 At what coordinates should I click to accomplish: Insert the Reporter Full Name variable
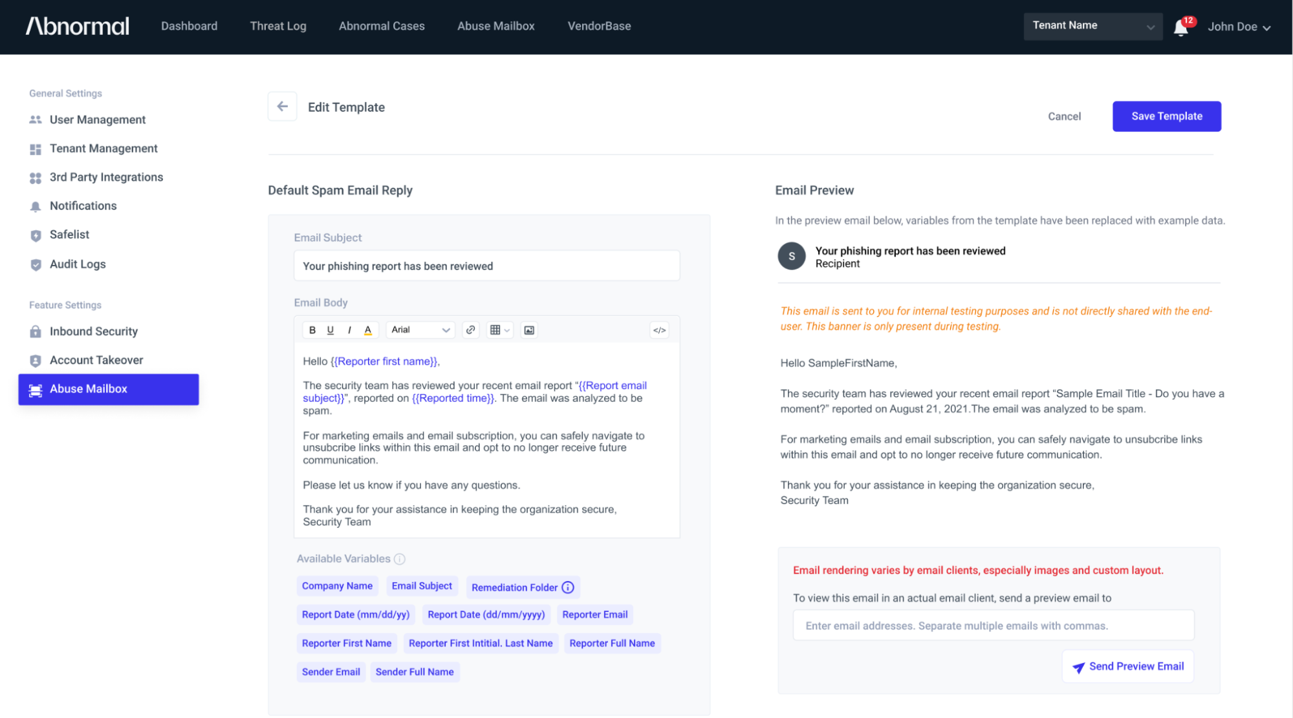pos(612,644)
